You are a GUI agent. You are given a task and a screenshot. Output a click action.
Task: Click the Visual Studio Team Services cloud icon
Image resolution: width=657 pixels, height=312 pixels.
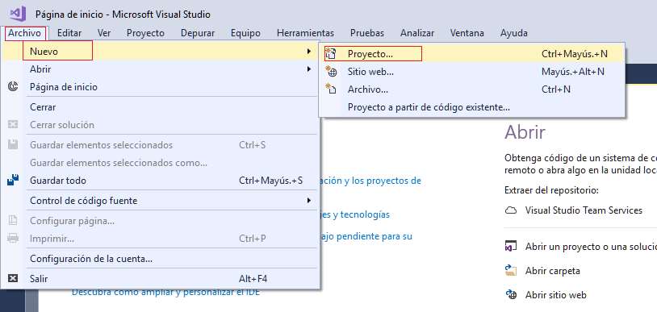(x=510, y=210)
